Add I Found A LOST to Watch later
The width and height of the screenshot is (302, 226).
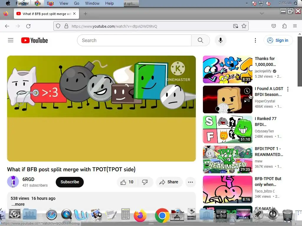tap(247, 91)
